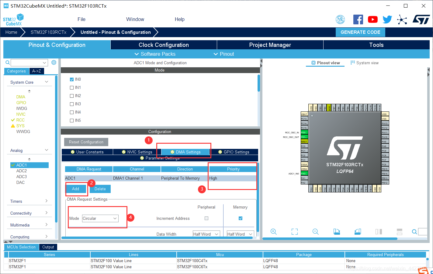This screenshot has height=274, width=433.
Task: Click the Mode panel vertical scrollbar
Action: (x=259, y=83)
